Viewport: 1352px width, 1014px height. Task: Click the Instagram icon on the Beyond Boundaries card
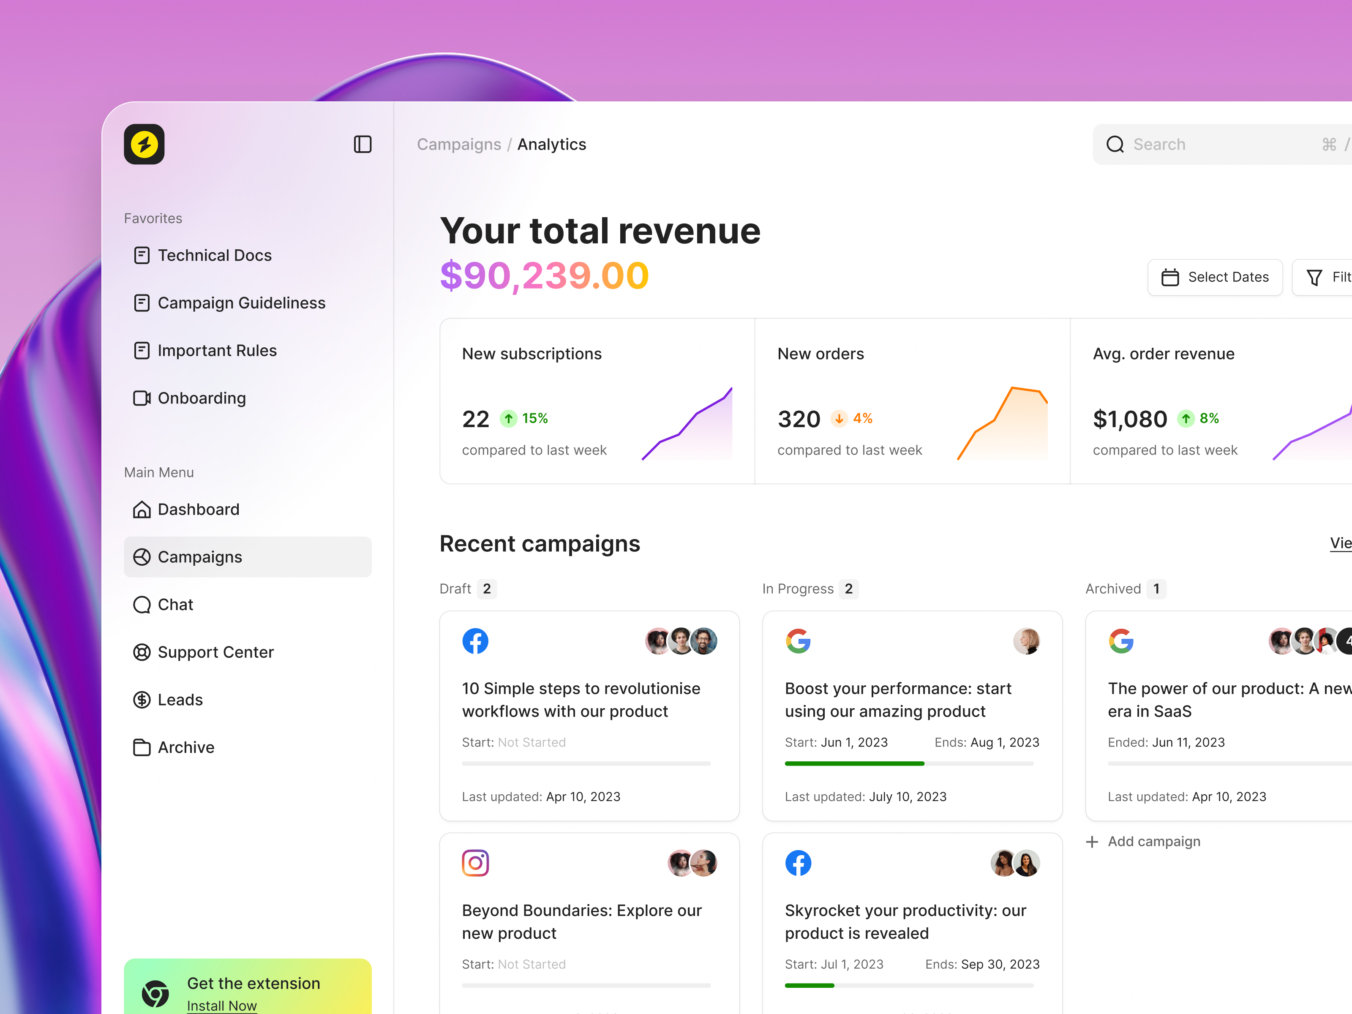475,863
